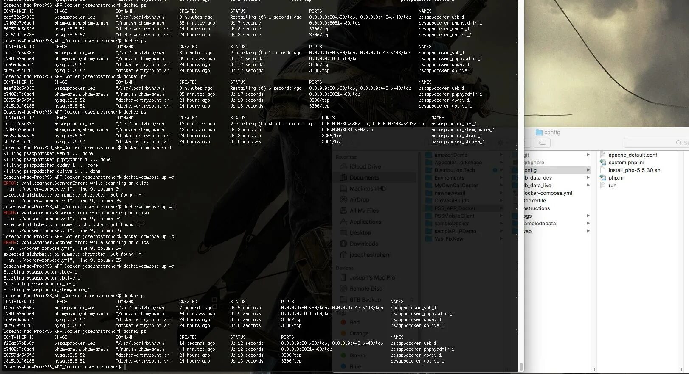Screen dimensions: 689x374
Task: Expand the db_data_dev folder arrow
Action: point(588,178)
